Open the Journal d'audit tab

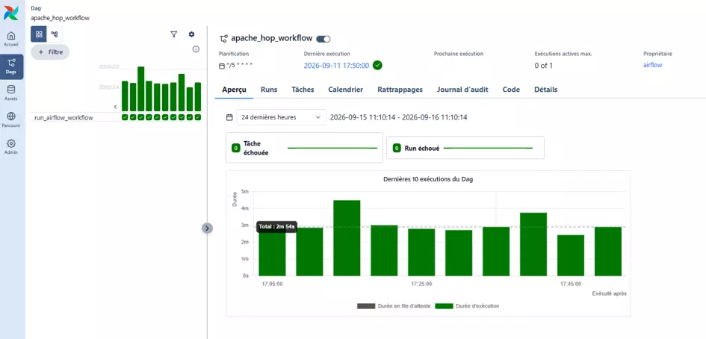pos(462,90)
